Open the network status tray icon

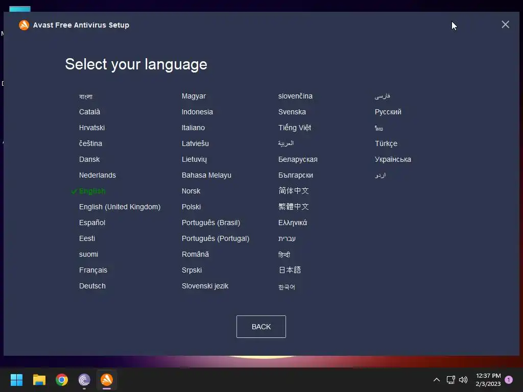pos(450,380)
